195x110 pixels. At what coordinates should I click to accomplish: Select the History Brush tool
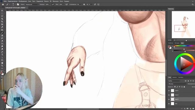2,38
